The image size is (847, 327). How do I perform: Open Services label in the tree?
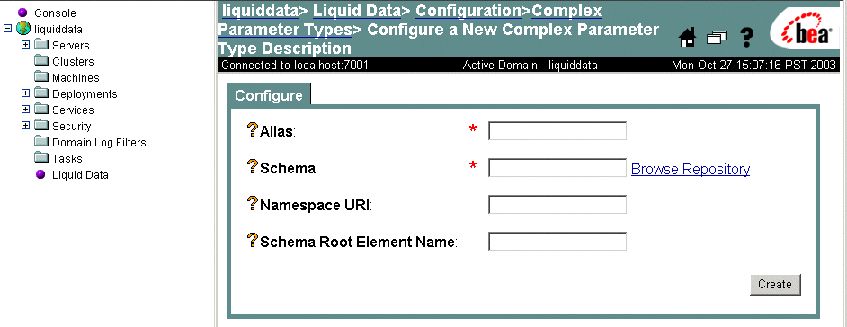[73, 110]
